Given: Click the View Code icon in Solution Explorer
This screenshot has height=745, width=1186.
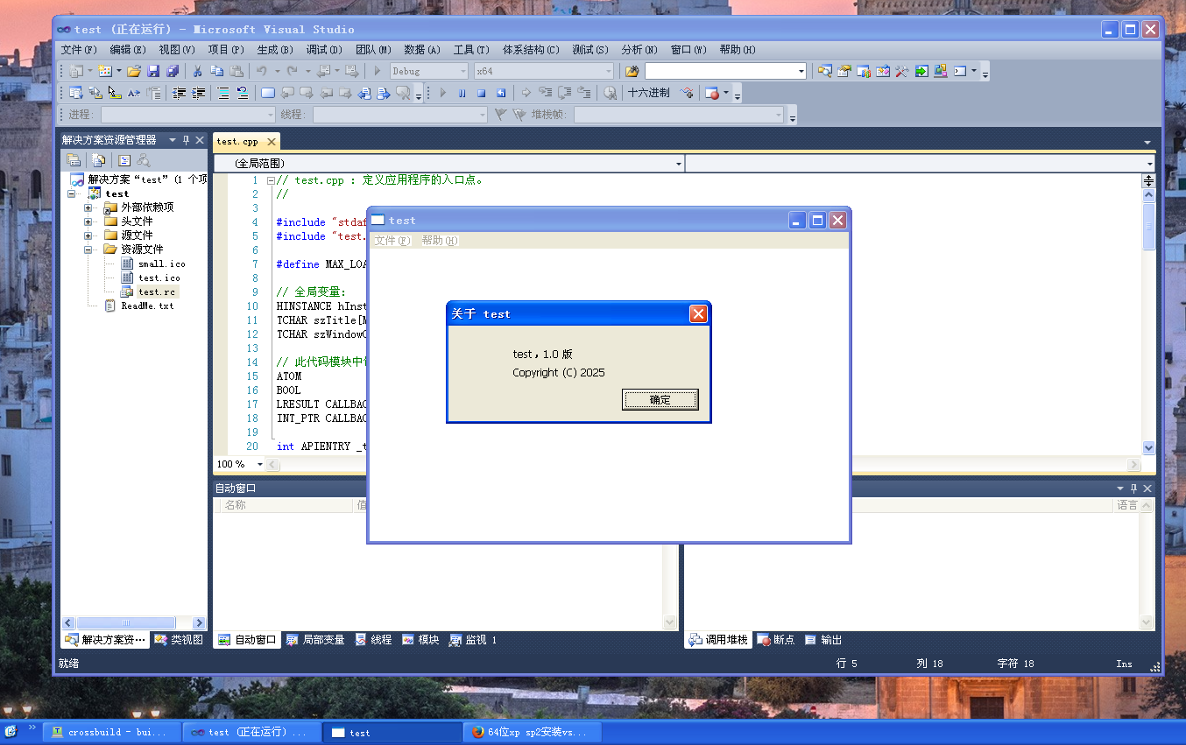Looking at the screenshot, I should [124, 160].
